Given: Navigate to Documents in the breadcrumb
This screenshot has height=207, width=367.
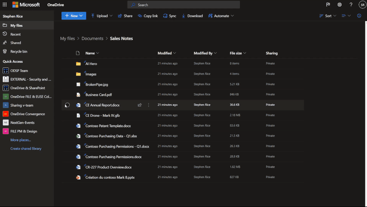Looking at the screenshot, I should (x=92, y=39).
